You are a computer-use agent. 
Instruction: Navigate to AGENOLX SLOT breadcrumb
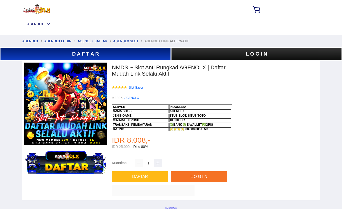[x=126, y=41]
